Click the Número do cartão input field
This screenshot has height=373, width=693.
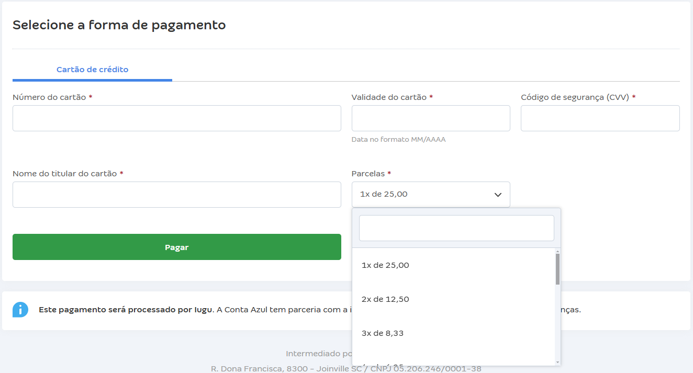(x=176, y=118)
